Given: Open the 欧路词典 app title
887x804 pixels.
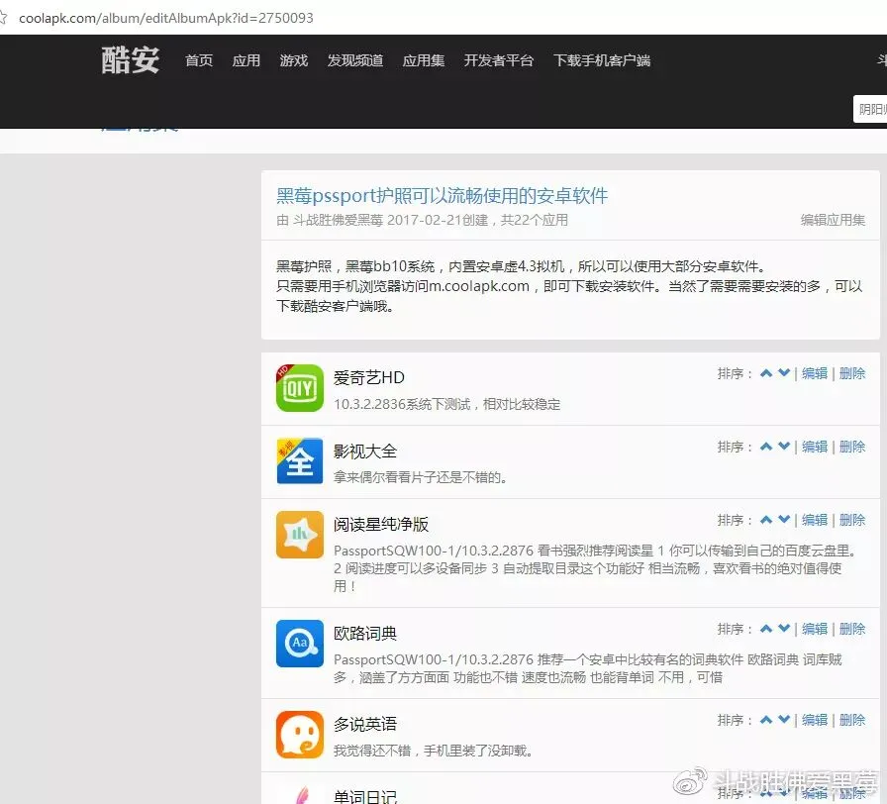Looking at the screenshot, I should click(365, 633).
